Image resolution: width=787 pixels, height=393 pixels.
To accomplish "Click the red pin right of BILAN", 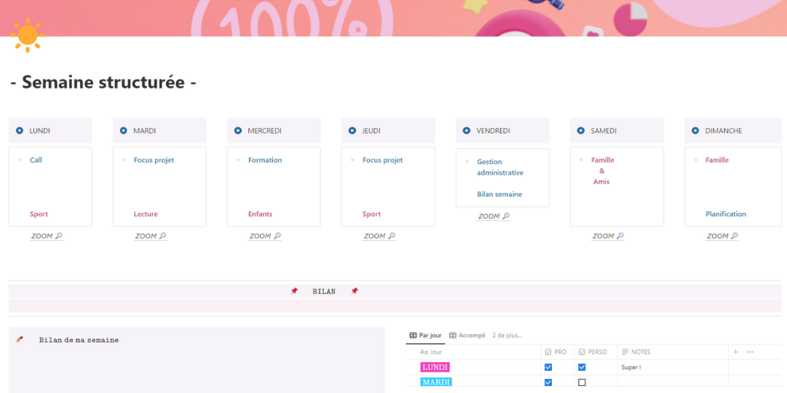I will (354, 292).
